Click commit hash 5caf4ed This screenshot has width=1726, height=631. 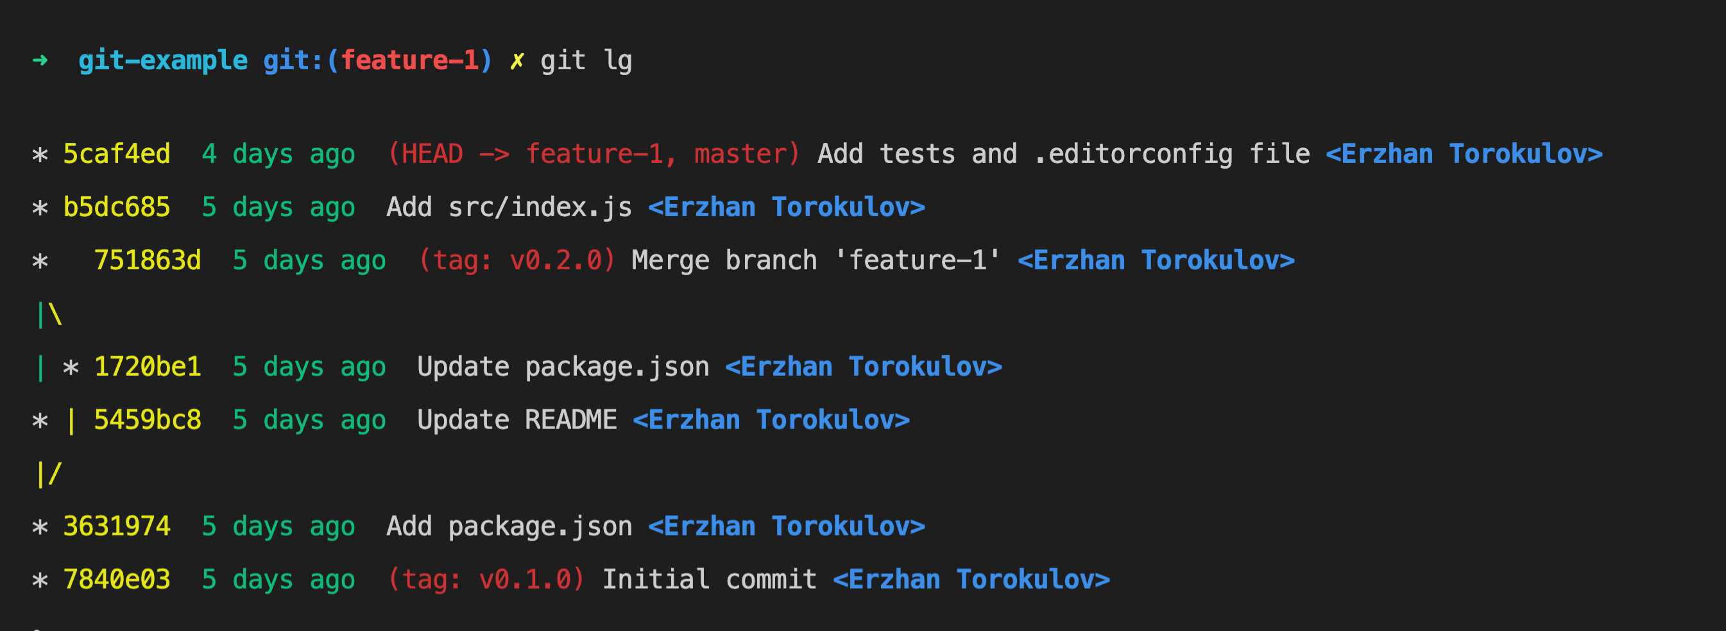point(117,154)
